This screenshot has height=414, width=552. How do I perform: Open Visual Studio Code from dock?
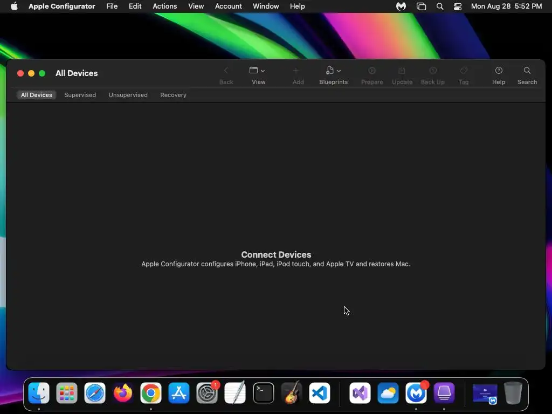320,392
